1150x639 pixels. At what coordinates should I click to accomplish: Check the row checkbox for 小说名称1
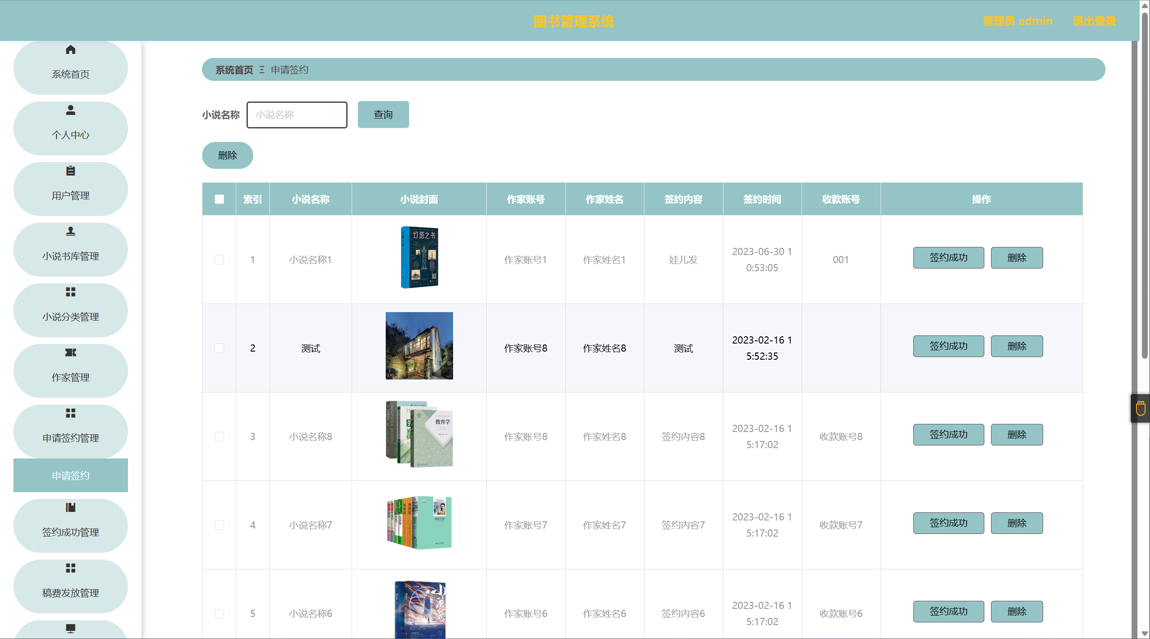pos(219,260)
